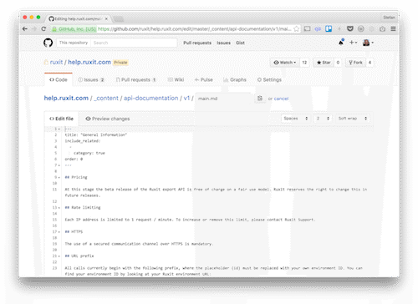Screen dimensions: 418x304
Task: Star the repository
Action: [x=324, y=63]
